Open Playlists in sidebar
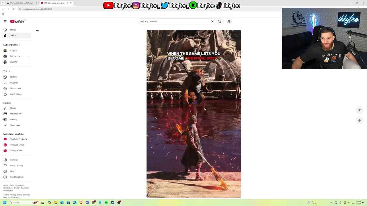 pos(16,83)
